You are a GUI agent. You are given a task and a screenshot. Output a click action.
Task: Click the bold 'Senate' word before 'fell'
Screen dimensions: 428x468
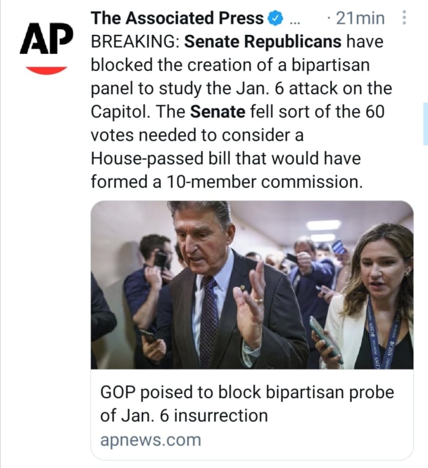coord(218,112)
